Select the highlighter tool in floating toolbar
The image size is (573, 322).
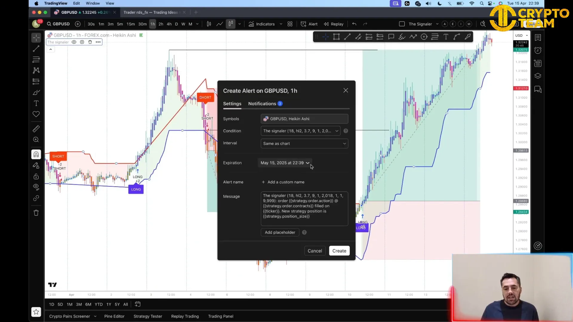click(402, 37)
